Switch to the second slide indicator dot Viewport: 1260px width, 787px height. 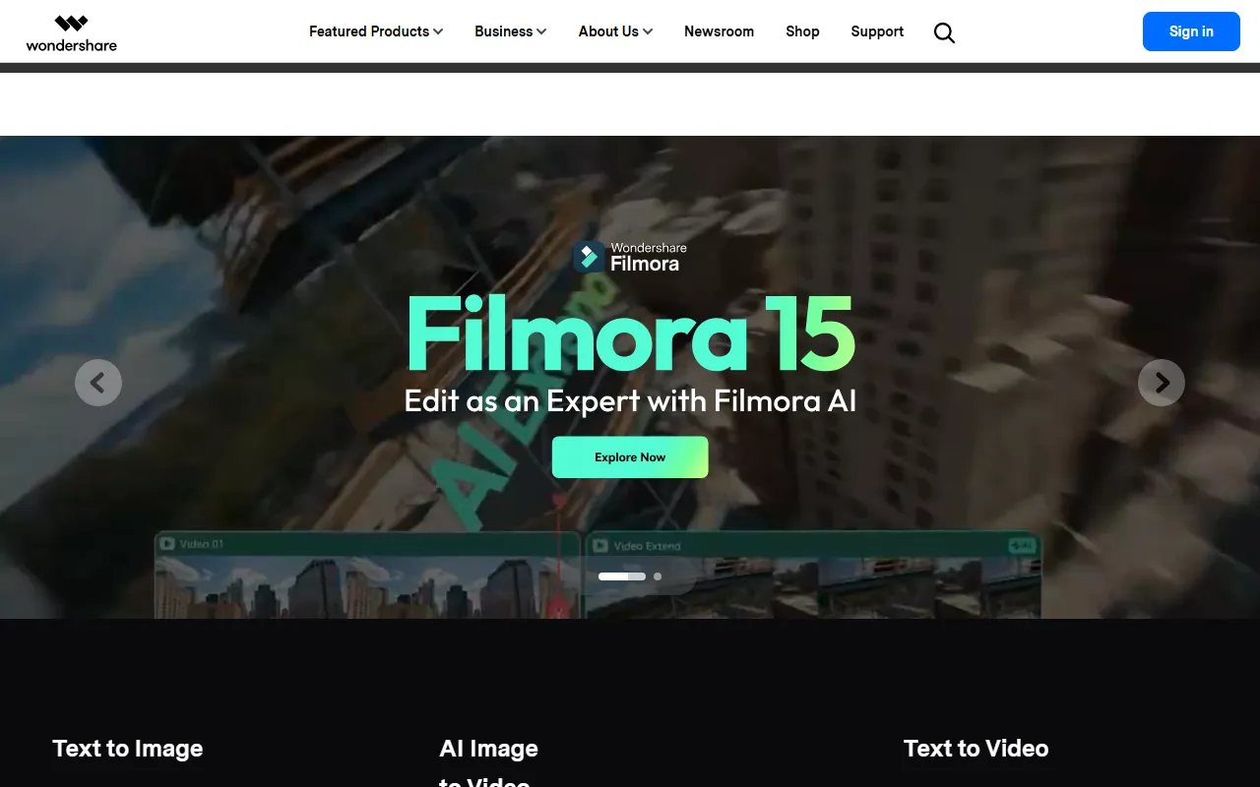(658, 576)
